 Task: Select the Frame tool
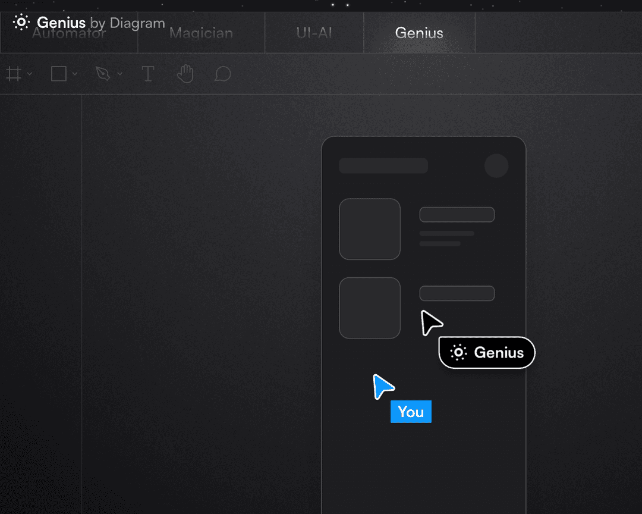point(14,74)
